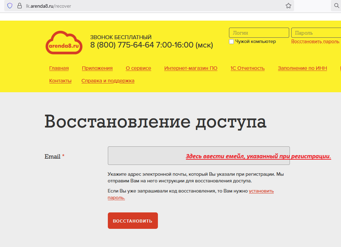Click the browser address bar URL
The width and height of the screenshot is (341, 247).
[x=48, y=6]
